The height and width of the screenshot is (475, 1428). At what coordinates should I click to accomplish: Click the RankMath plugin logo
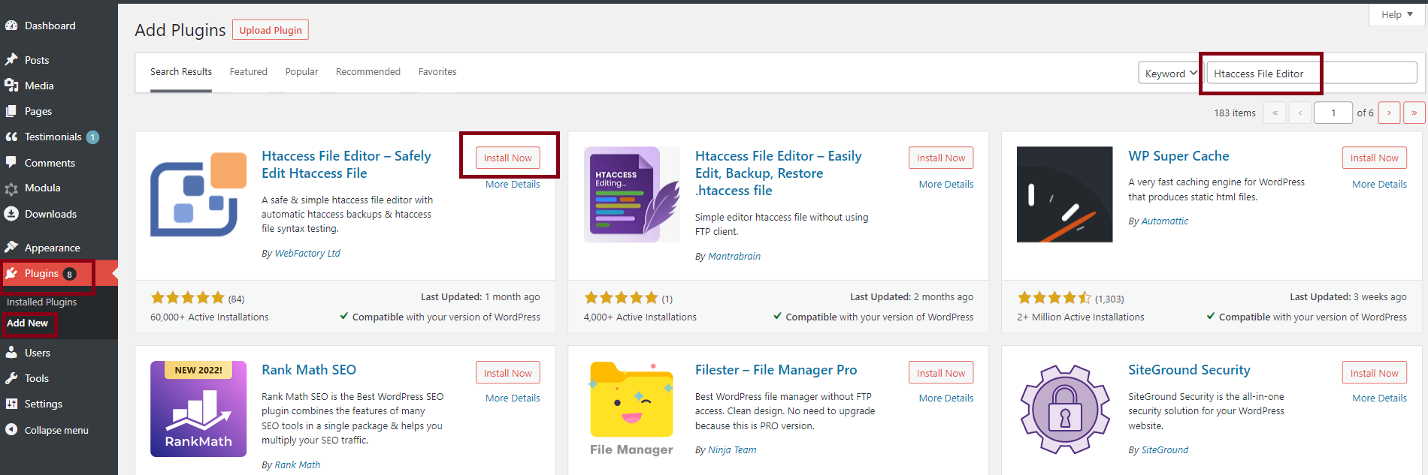(198, 409)
